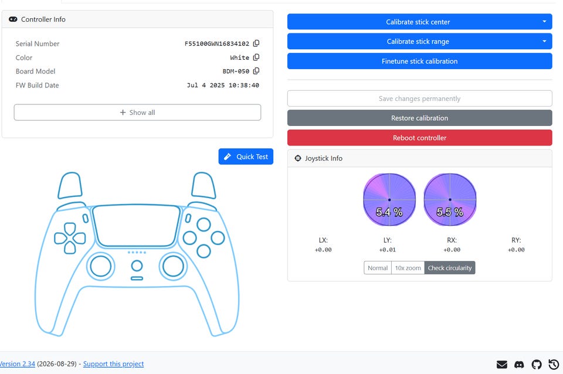Click the left trigger on controller diagram

[70, 185]
